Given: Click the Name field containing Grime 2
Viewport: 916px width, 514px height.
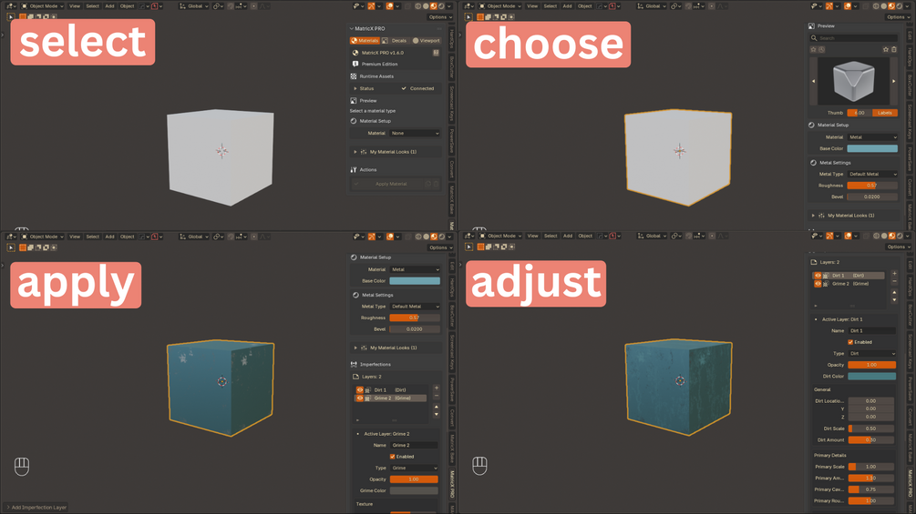Looking at the screenshot, I should 414,446.
